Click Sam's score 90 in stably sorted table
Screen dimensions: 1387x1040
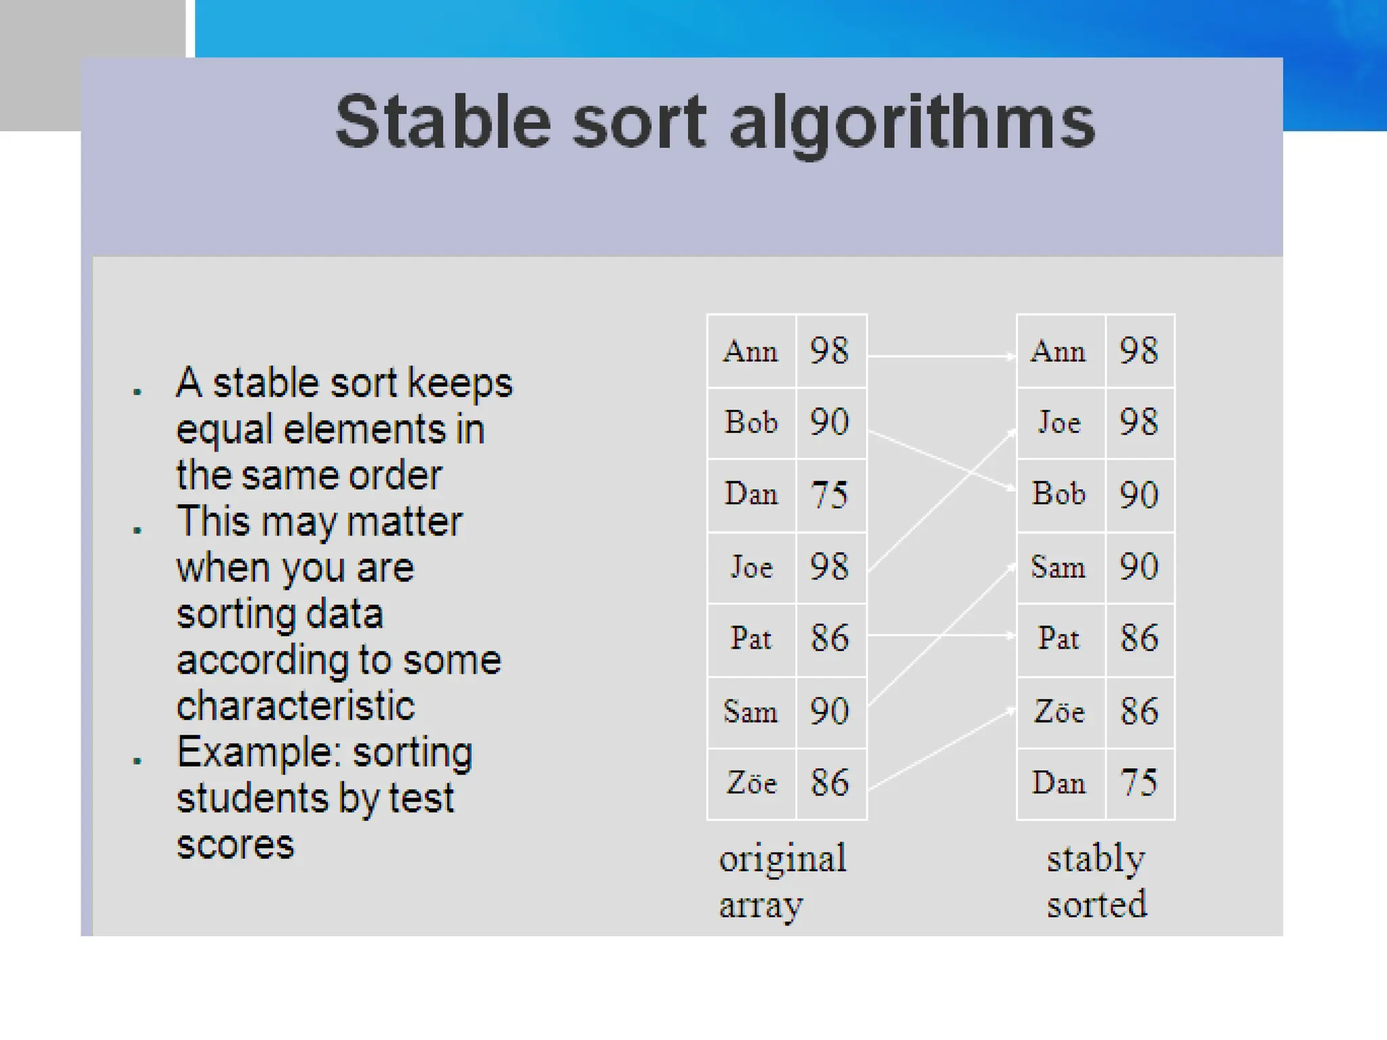pyautogui.click(x=1139, y=567)
